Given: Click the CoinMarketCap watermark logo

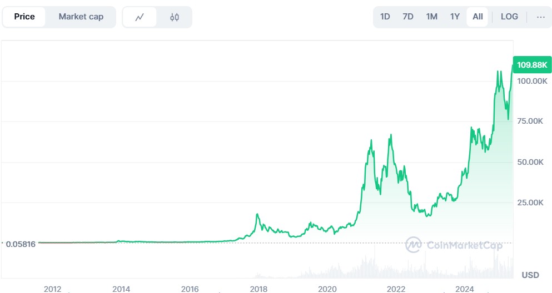Looking at the screenshot, I should point(454,245).
